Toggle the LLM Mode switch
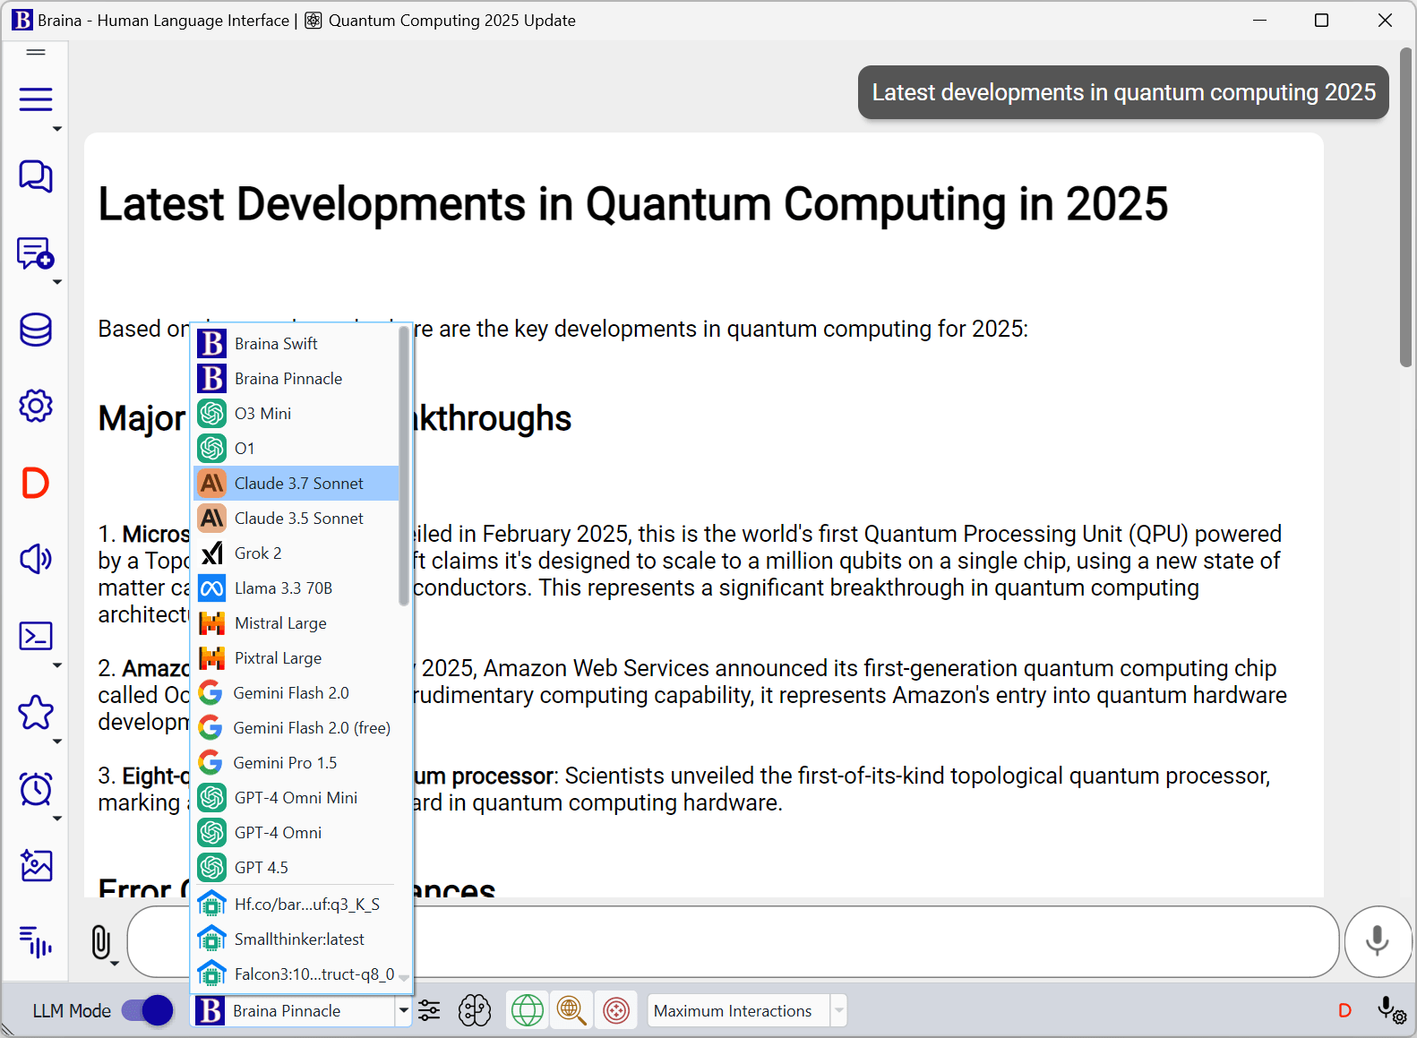The width and height of the screenshot is (1417, 1038). point(147,1010)
